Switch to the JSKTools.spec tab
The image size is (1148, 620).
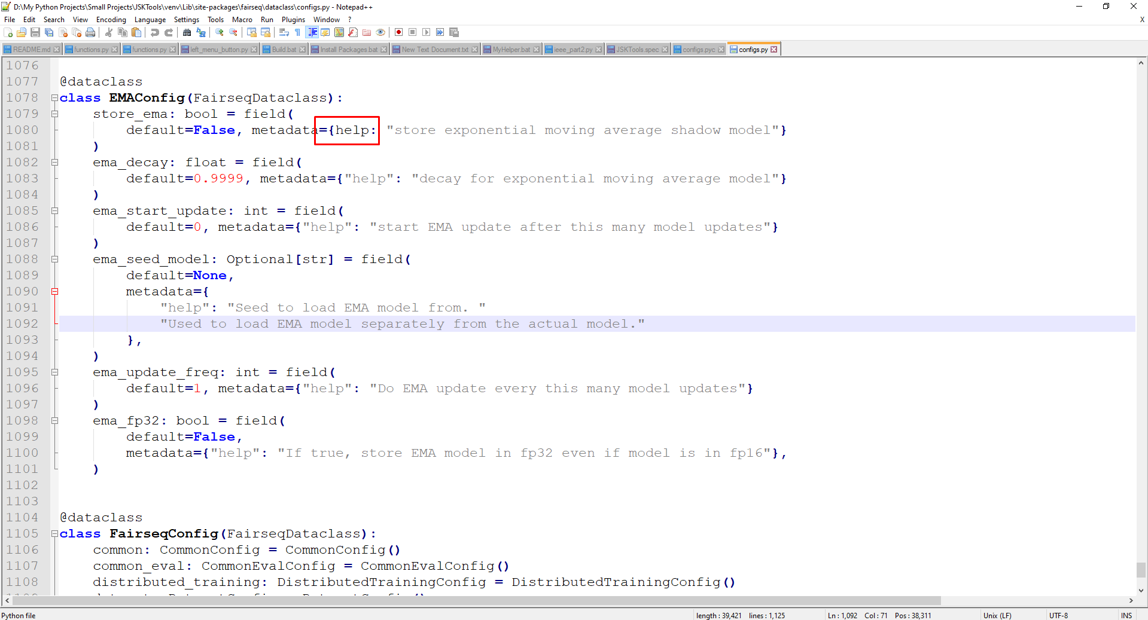[x=637, y=49]
